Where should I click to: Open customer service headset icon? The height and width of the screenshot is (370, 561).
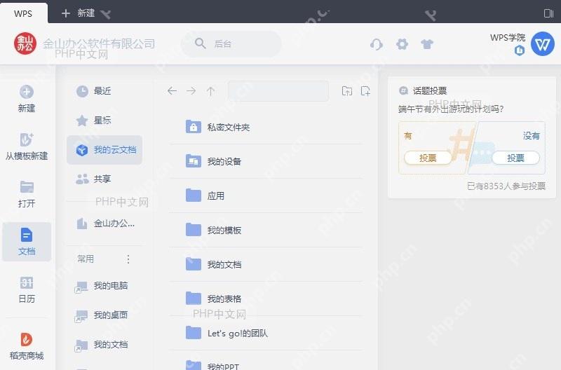(x=376, y=44)
